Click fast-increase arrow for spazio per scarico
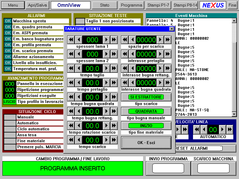Image resolution: width=239 pixels, height=179 pixels. [x=168, y=40]
